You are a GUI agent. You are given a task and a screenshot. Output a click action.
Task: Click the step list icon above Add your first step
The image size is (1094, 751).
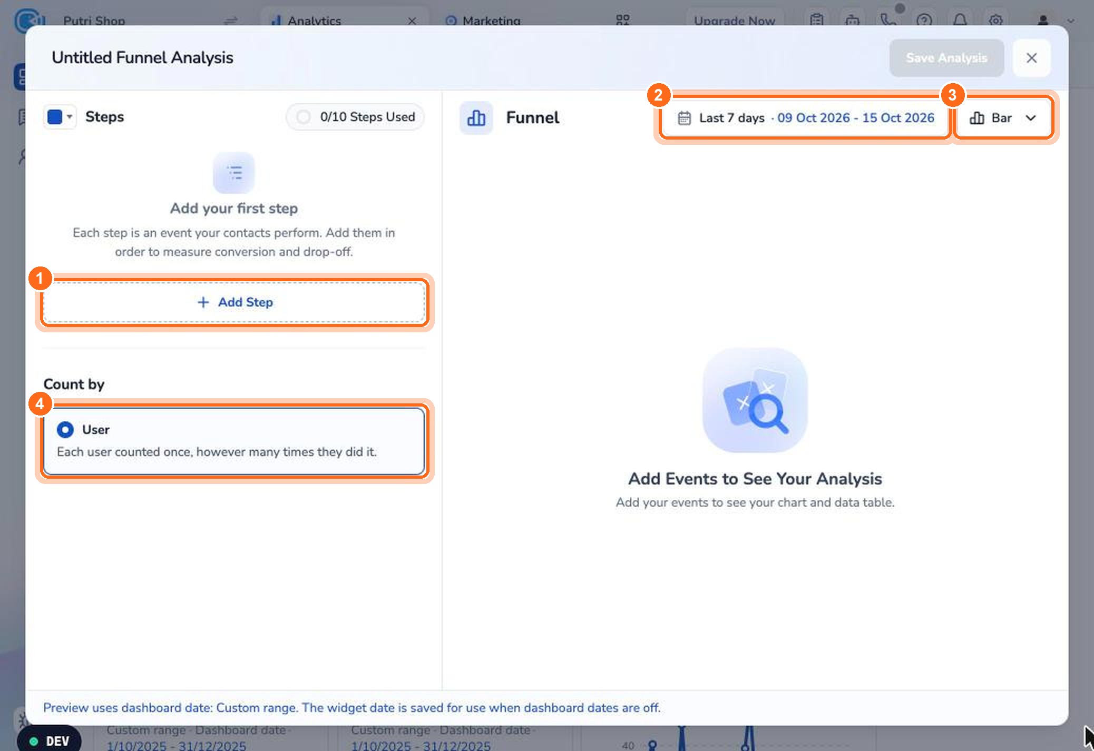click(x=234, y=173)
